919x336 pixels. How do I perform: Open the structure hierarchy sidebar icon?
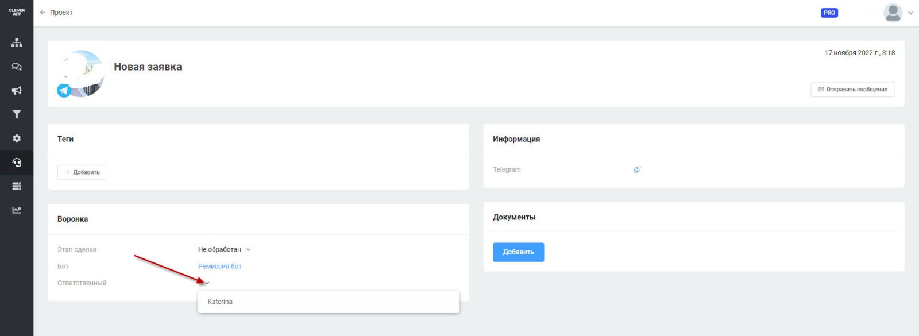[x=17, y=43]
